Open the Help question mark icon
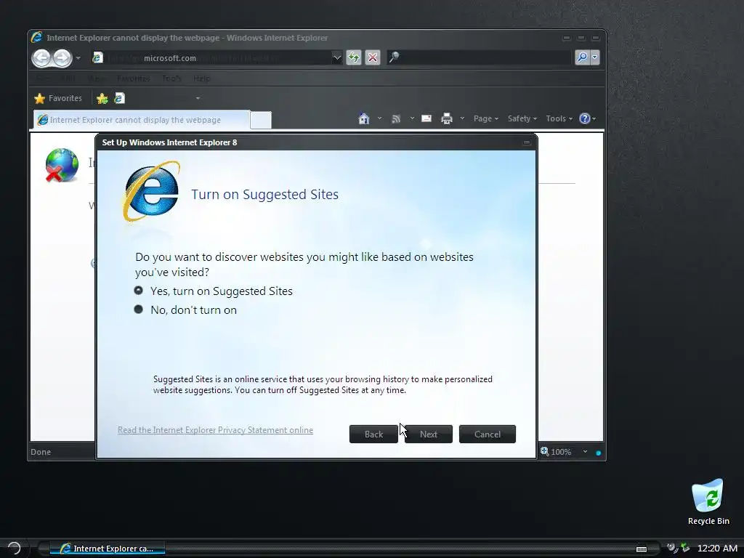The width and height of the screenshot is (744, 558). 585,118
